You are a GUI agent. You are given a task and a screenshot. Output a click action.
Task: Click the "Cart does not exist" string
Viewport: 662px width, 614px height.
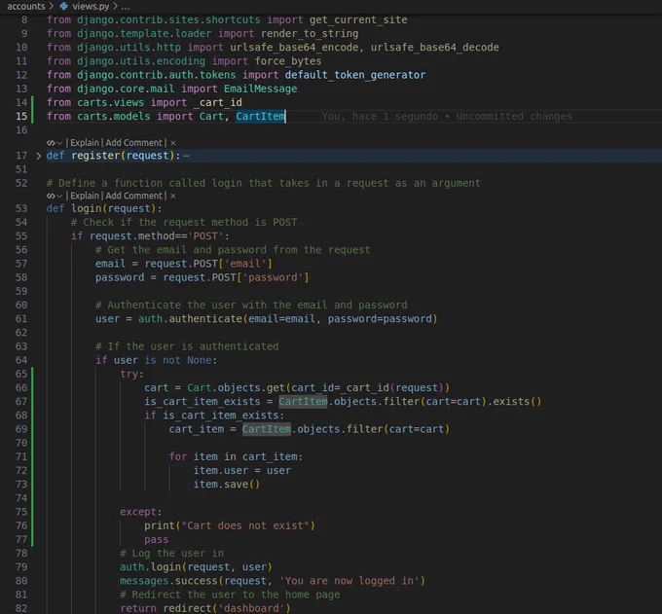245,525
